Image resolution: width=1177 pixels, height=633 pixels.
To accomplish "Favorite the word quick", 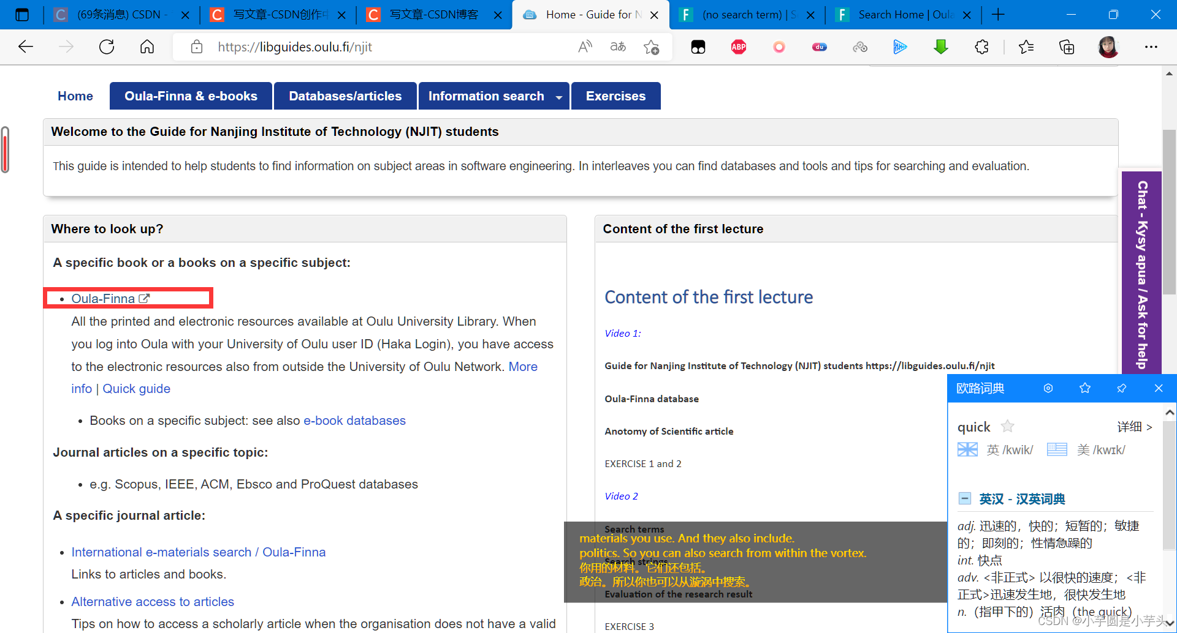I will (x=1007, y=426).
